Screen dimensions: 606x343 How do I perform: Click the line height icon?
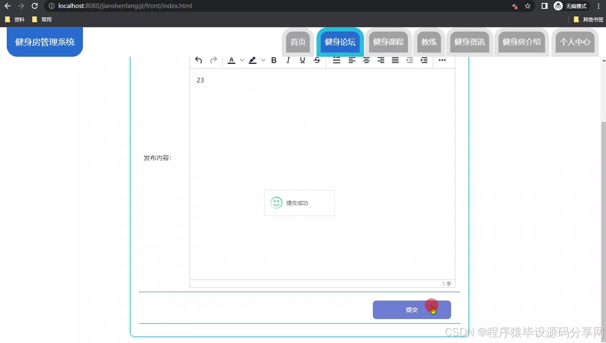click(337, 60)
